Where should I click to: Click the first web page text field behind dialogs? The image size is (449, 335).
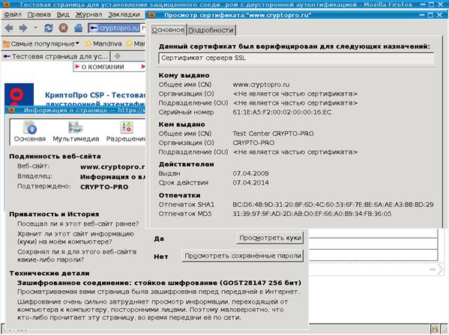click(x=373, y=233)
